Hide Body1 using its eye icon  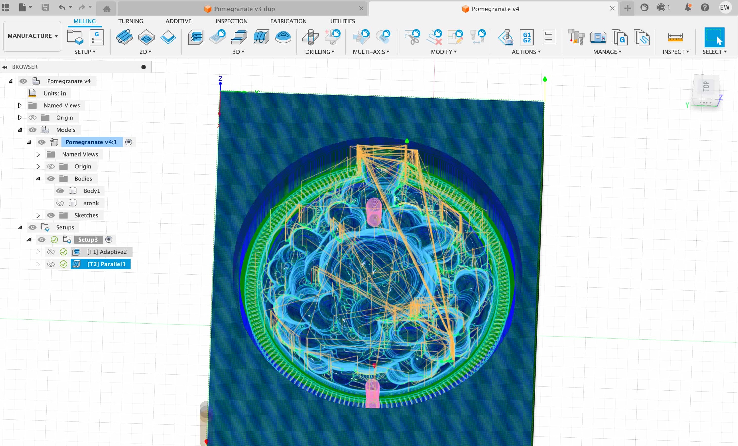click(x=60, y=191)
